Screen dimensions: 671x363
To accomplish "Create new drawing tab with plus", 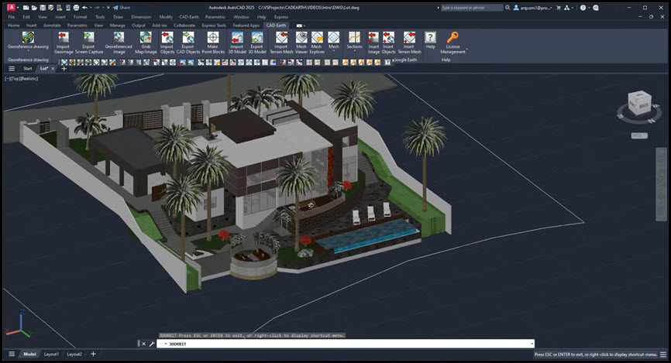I will point(64,68).
